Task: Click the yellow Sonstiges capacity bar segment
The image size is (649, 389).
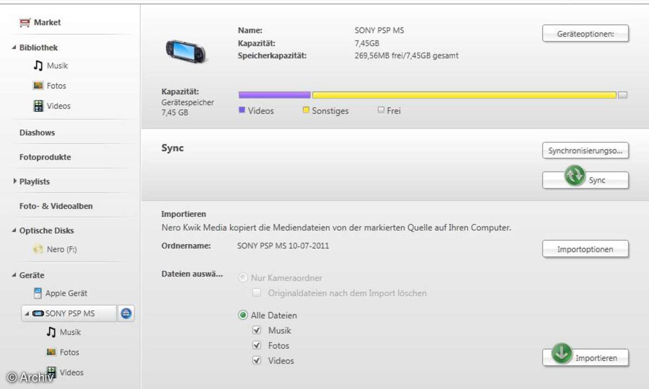Action: click(464, 95)
